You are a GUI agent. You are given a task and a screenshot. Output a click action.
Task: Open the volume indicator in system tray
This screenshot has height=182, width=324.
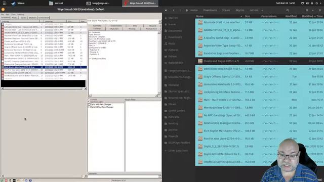tap(307, 3)
